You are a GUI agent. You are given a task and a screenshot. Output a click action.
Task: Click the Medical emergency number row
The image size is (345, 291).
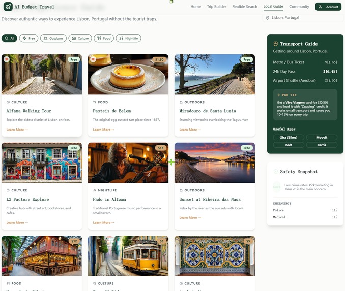pyautogui.click(x=305, y=217)
